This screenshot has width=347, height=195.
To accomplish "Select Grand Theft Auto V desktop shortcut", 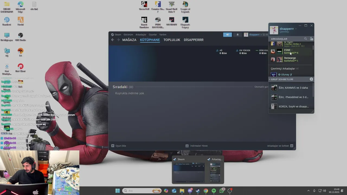I will [x=171, y=7].
